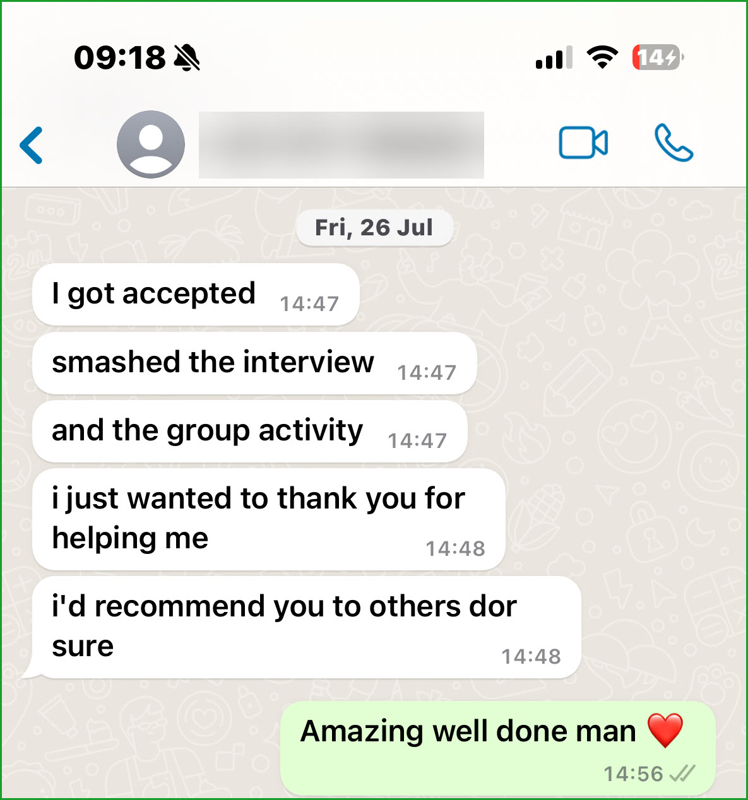
Task: Select the "Amazing well done man" reply
Action: [498, 748]
